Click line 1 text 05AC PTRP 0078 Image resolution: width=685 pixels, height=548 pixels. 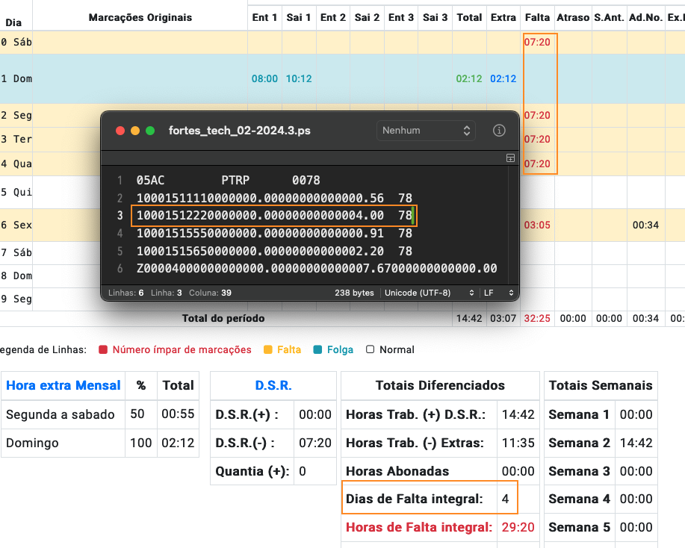(228, 180)
